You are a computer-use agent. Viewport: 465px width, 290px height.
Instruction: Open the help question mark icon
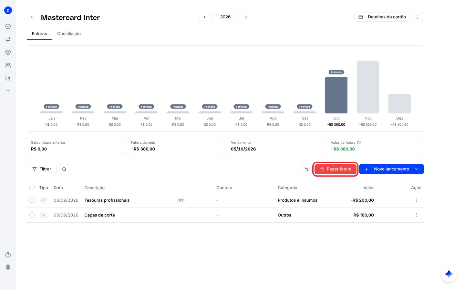click(x=8, y=255)
